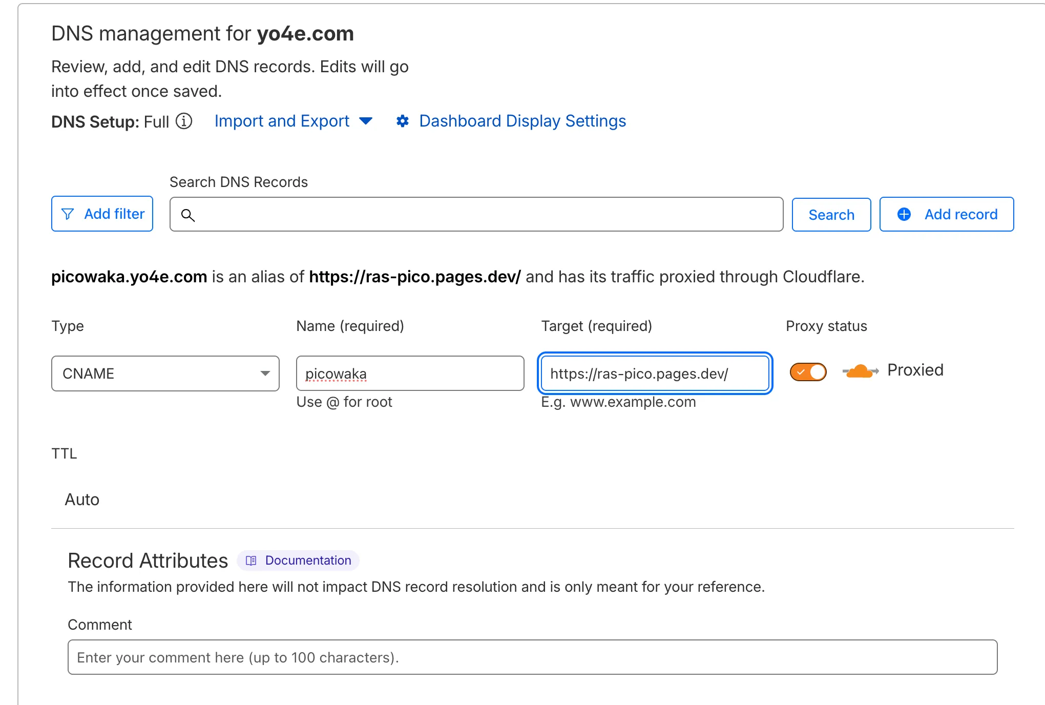Click the plus icon in Add record
The width and height of the screenshot is (1045, 705).
(x=904, y=214)
